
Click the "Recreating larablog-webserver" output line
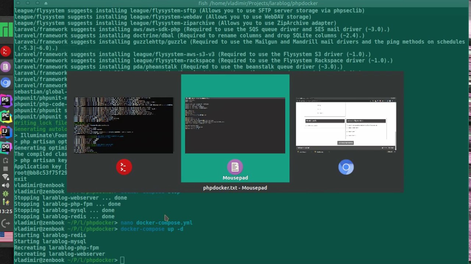60,254
